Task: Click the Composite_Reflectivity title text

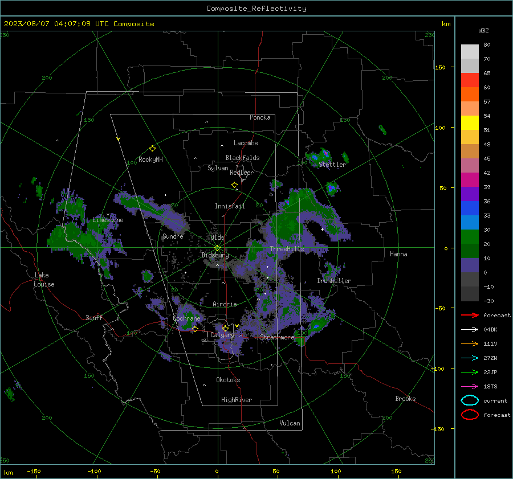Action: pyautogui.click(x=256, y=9)
